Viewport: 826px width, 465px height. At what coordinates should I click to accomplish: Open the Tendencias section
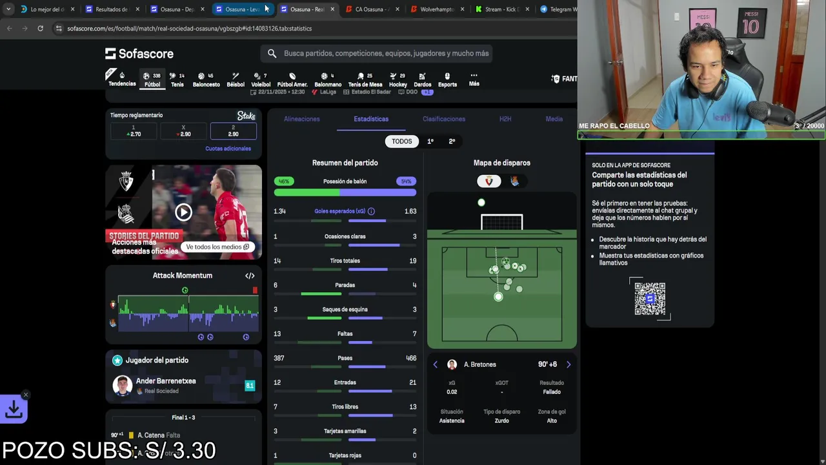click(122, 79)
